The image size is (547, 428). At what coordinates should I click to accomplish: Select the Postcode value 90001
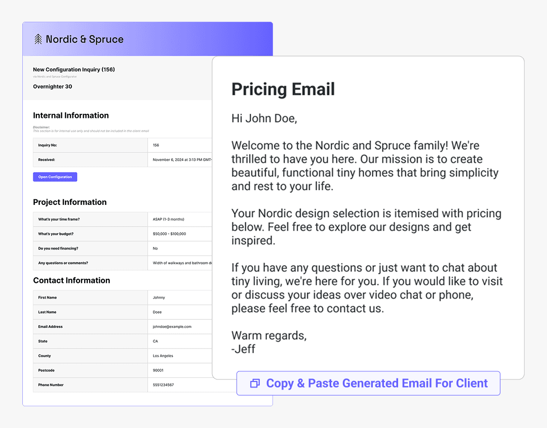(158, 370)
